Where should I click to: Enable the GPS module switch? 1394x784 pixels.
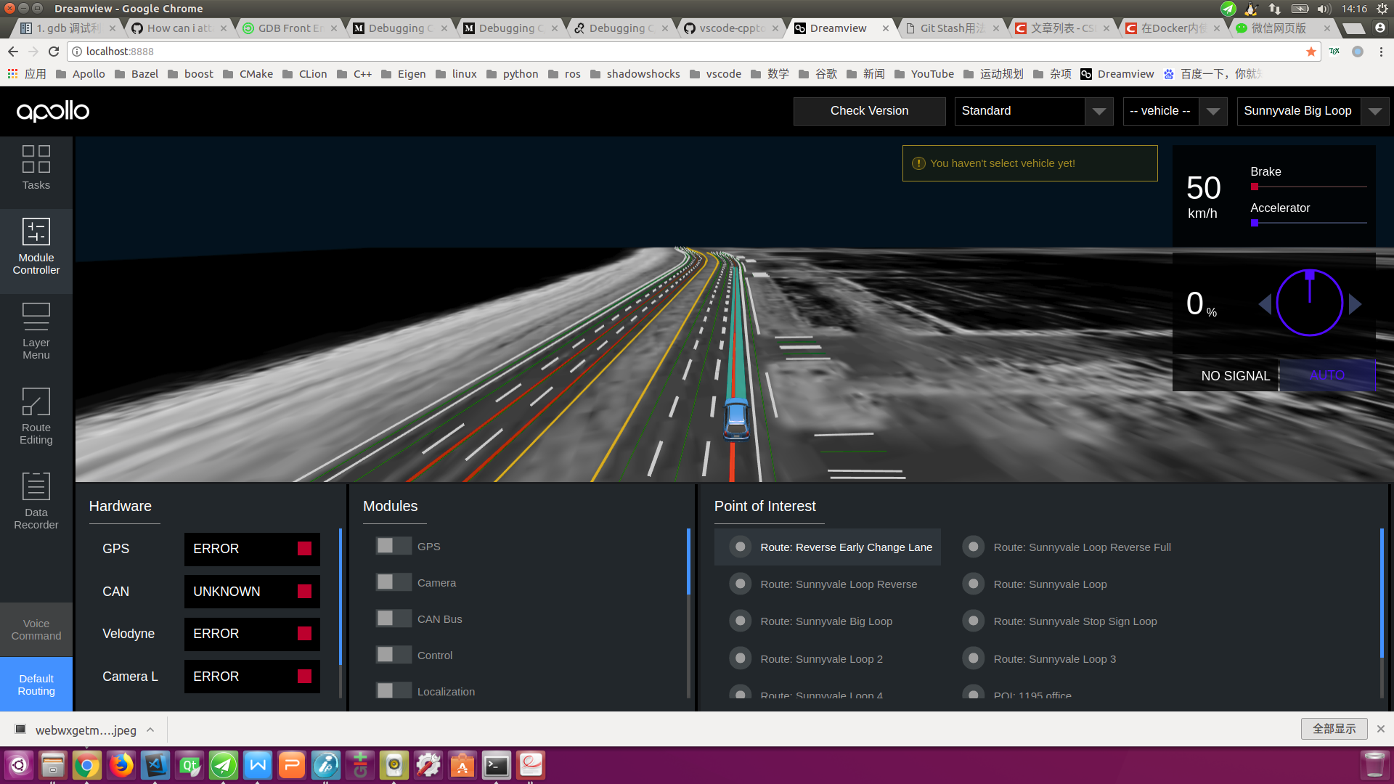pos(394,546)
